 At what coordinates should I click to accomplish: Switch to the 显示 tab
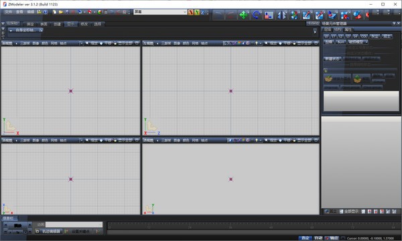[70, 24]
